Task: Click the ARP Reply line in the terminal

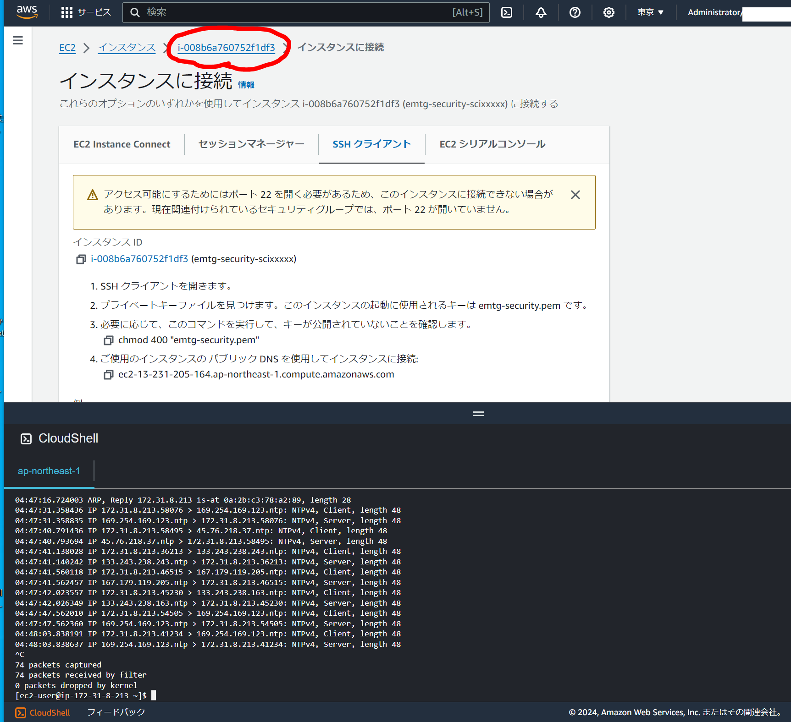Action: (183, 500)
